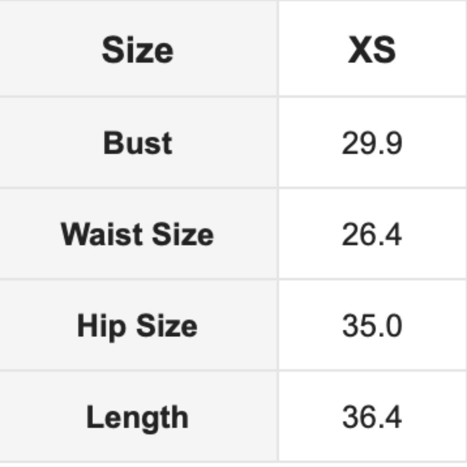Image resolution: width=467 pixels, height=467 pixels.
Task: Click the Size header cell
Action: pos(138,50)
